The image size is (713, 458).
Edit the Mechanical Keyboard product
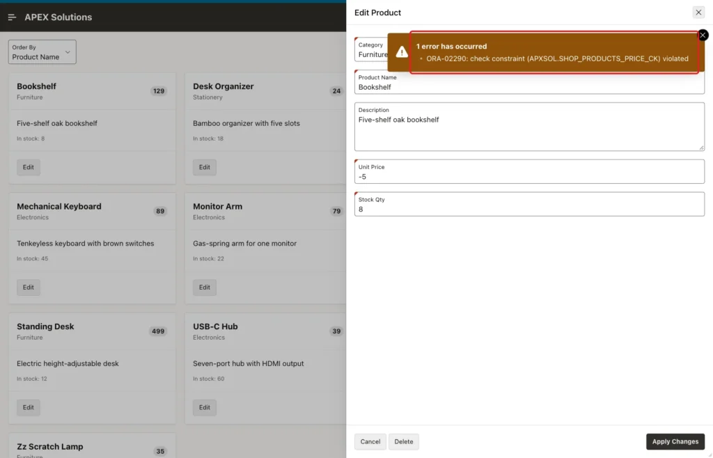tap(28, 287)
